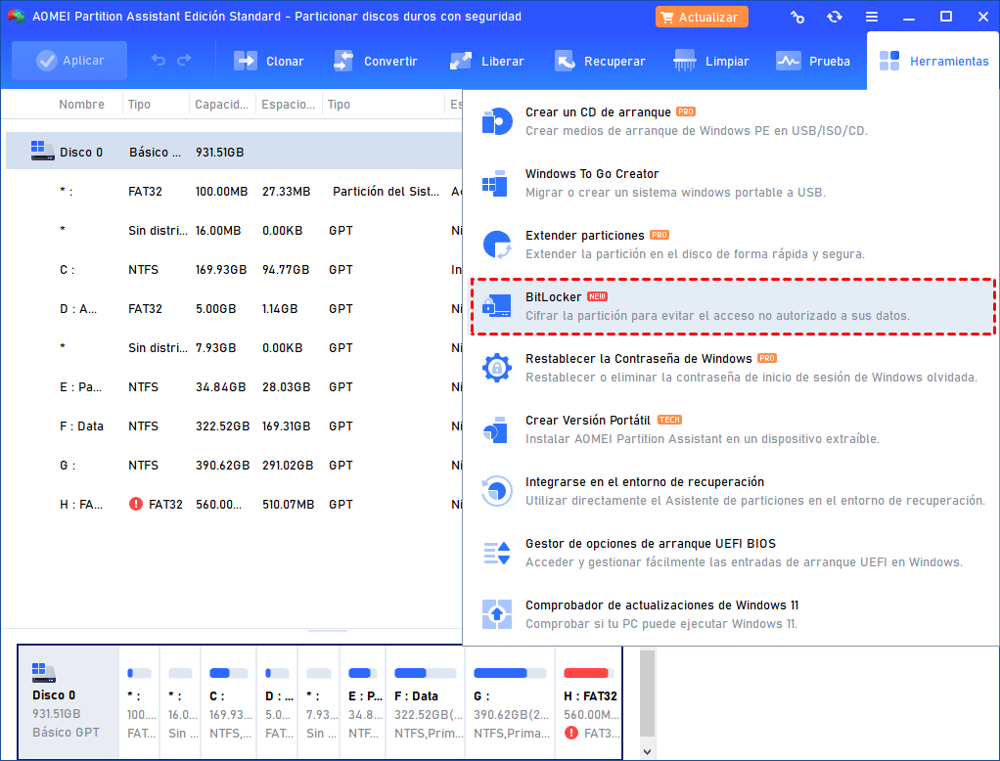Viewport: 1000px width, 761px height.
Task: Click the E: partition block in disk map
Action: (364, 701)
